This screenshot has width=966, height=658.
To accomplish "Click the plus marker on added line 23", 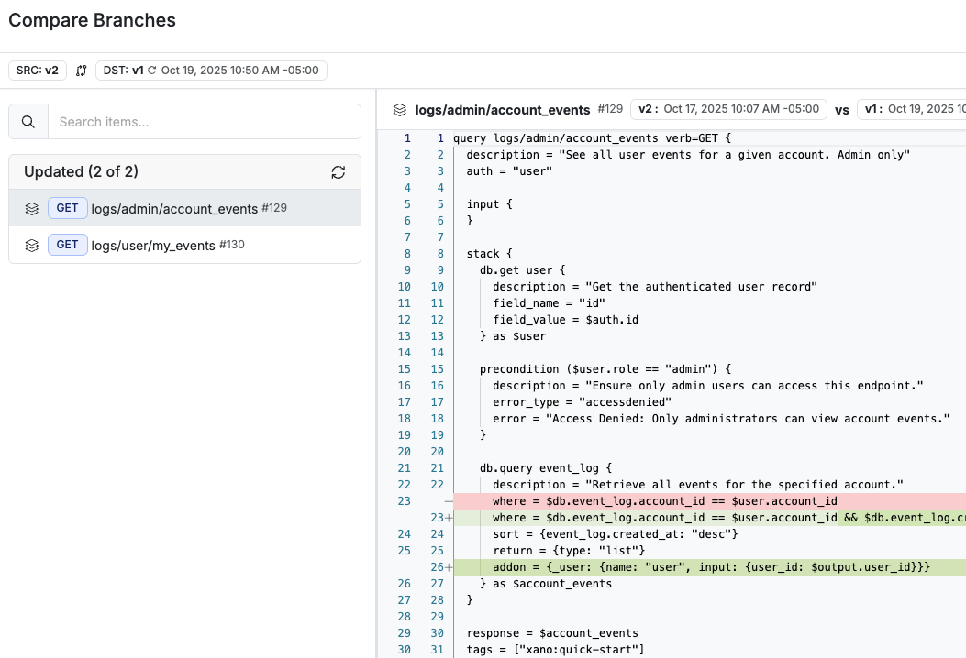I will coord(450,519).
